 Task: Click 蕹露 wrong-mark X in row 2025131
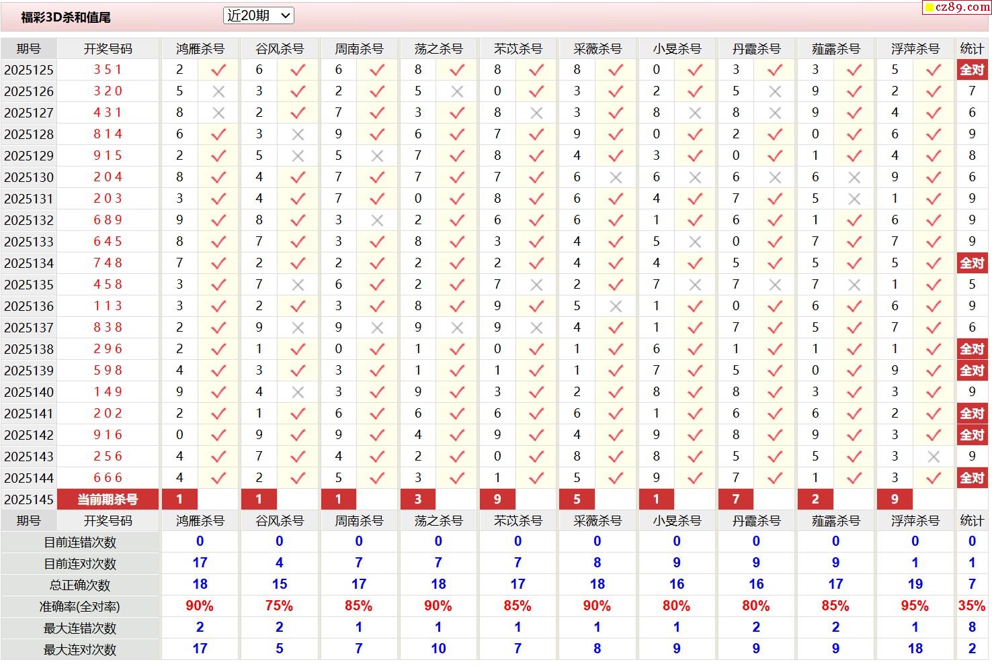[854, 199]
